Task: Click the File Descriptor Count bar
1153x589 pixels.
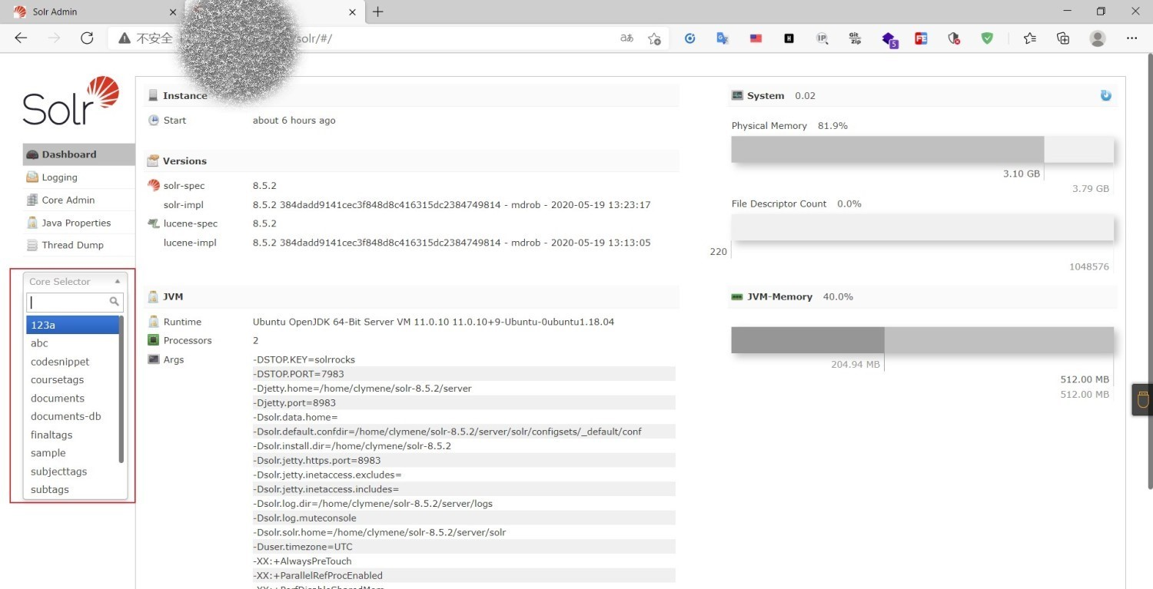Action: [x=922, y=228]
